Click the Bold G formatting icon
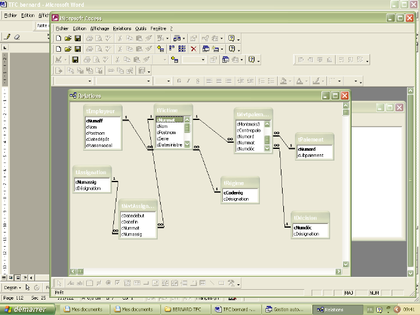420x315 pixels. 179,81
